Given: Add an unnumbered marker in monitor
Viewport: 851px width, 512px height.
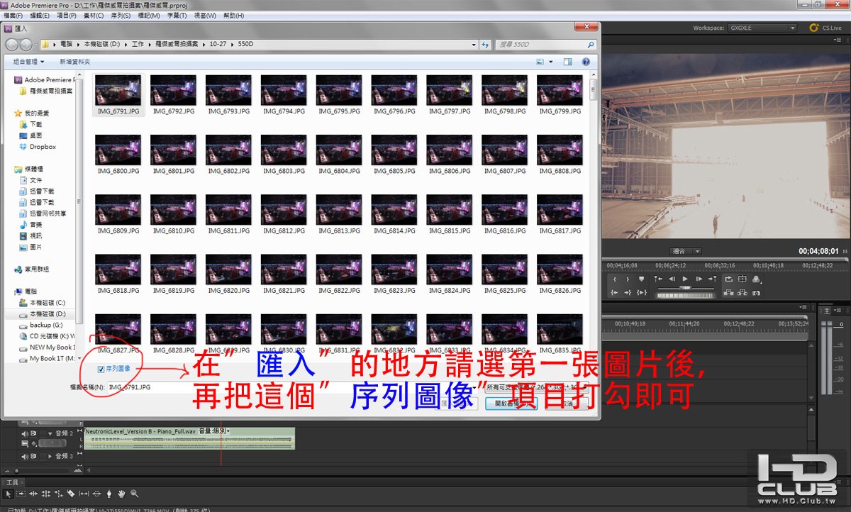Looking at the screenshot, I should click(641, 279).
